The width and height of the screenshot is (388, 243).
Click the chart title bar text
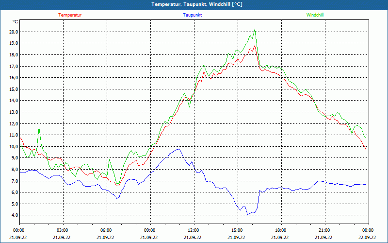pyautogui.click(x=194, y=4)
